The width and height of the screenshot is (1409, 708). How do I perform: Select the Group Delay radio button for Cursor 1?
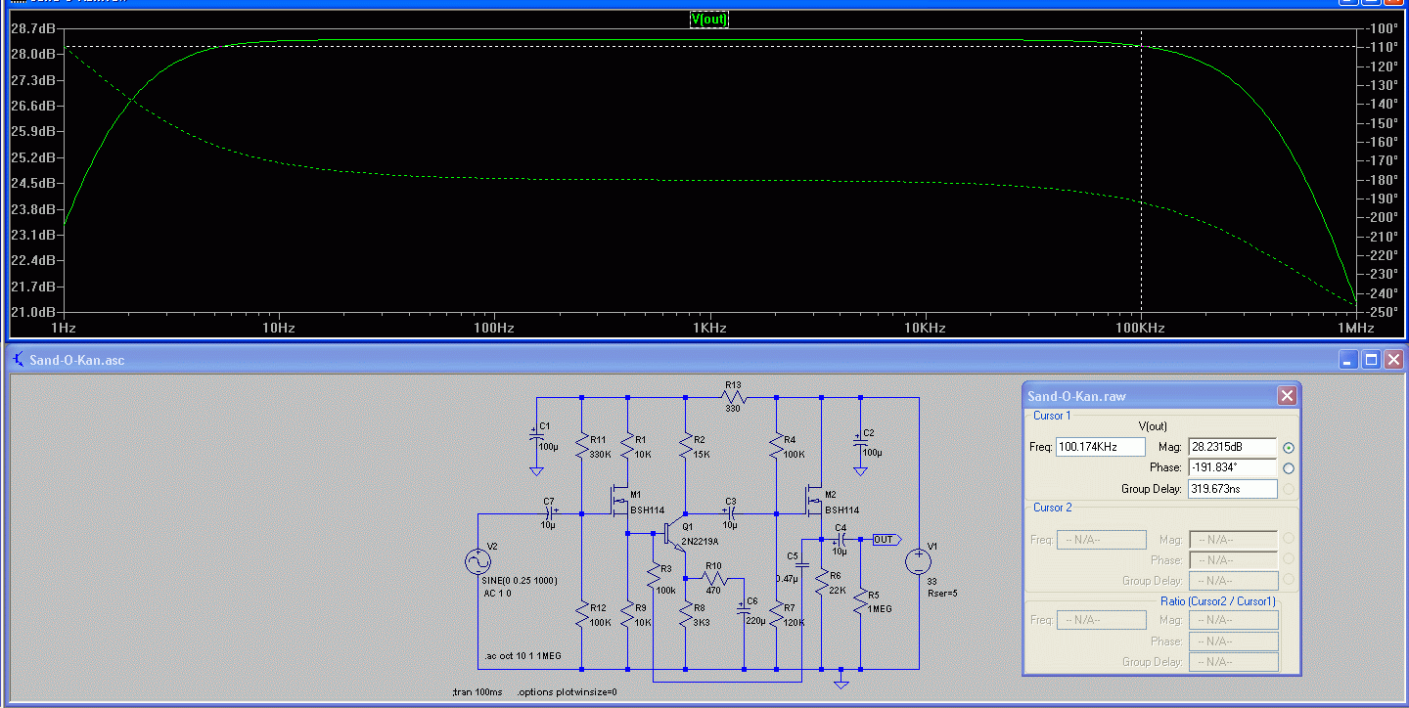(x=1288, y=489)
